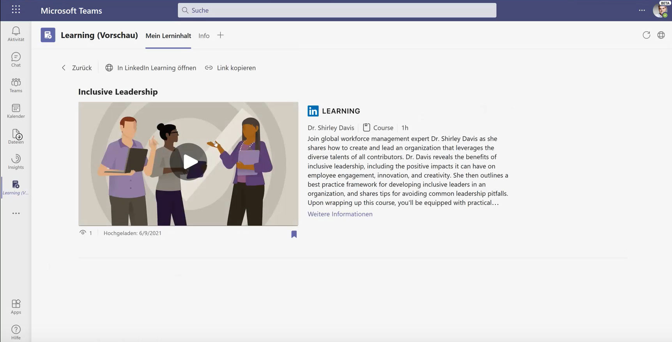Click the Course type label
Image resolution: width=672 pixels, height=342 pixels.
378,128
